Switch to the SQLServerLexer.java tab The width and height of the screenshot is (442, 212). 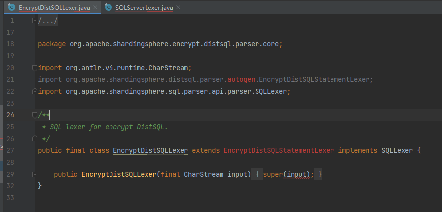pyautogui.click(x=144, y=7)
